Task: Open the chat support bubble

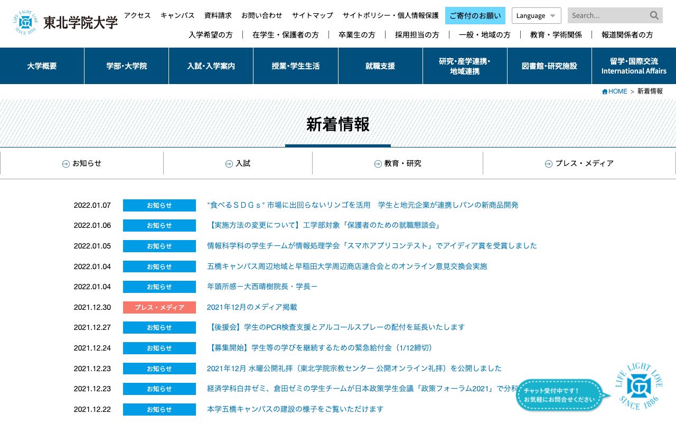Action: click(561, 394)
